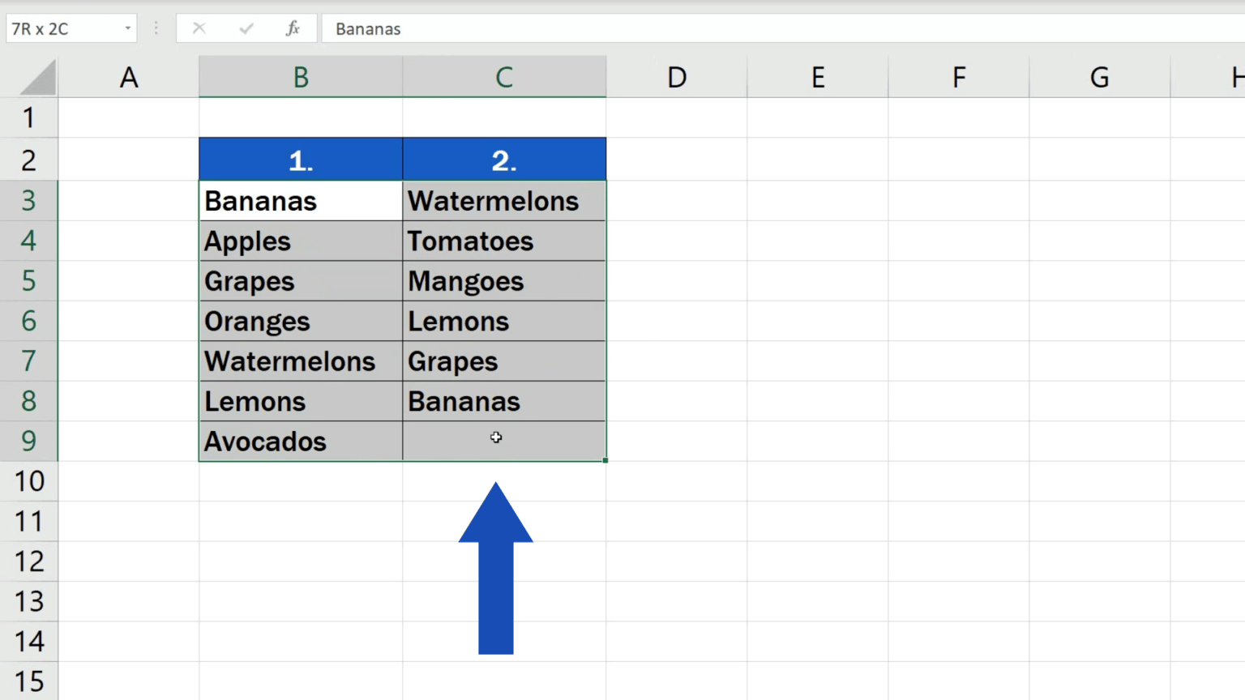Open the Name Box dropdown arrow
1245x700 pixels.
[126, 28]
